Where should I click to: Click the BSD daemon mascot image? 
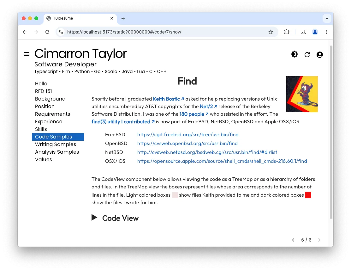point(302,94)
